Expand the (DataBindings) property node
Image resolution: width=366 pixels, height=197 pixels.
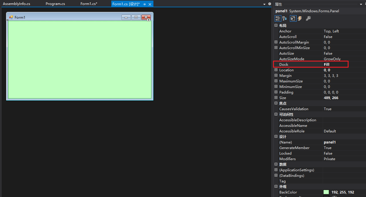(276, 175)
